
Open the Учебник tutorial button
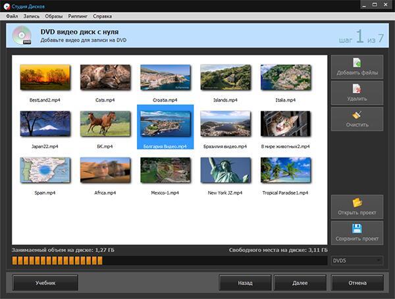click(x=45, y=283)
